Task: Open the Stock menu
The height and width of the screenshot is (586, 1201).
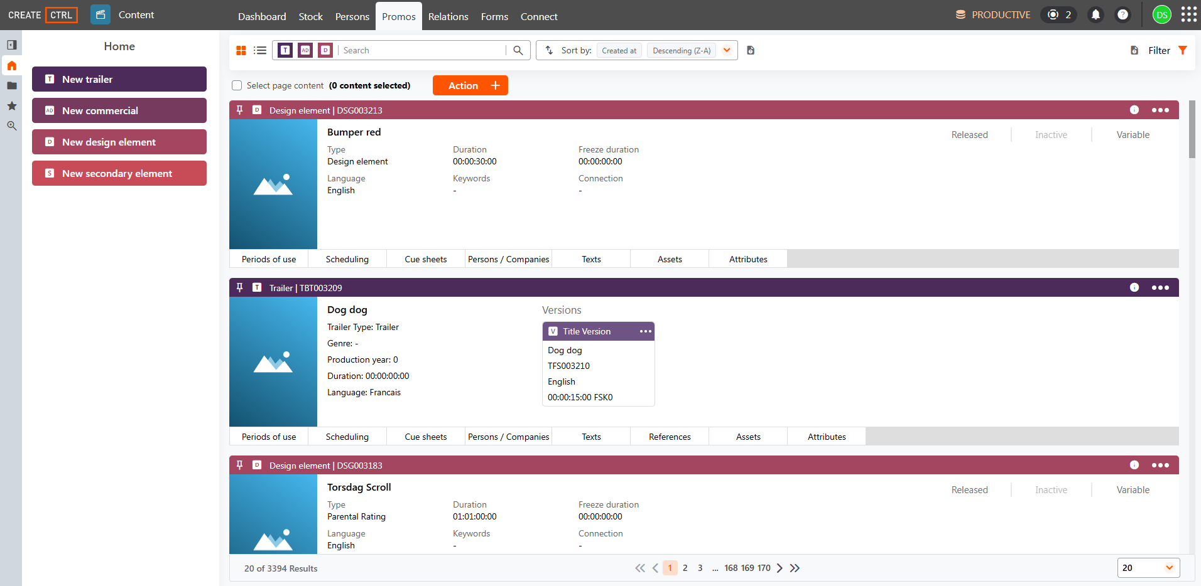Action: coord(310,16)
